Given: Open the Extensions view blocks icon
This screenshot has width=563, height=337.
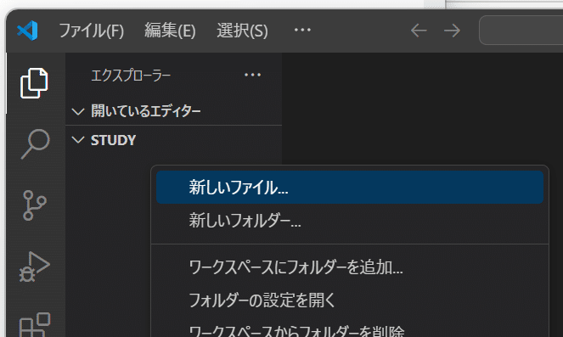Looking at the screenshot, I should tap(35, 325).
